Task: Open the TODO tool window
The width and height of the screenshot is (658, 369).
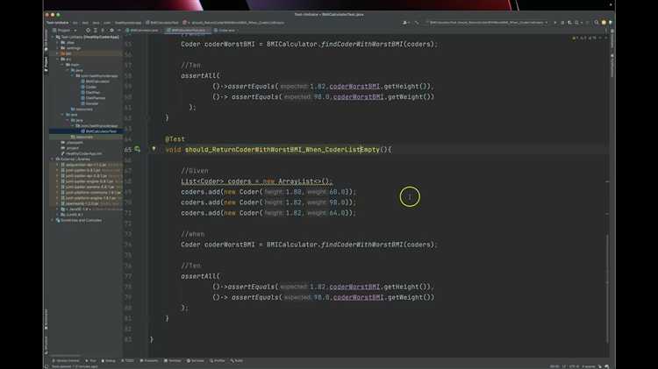Action: [127, 360]
